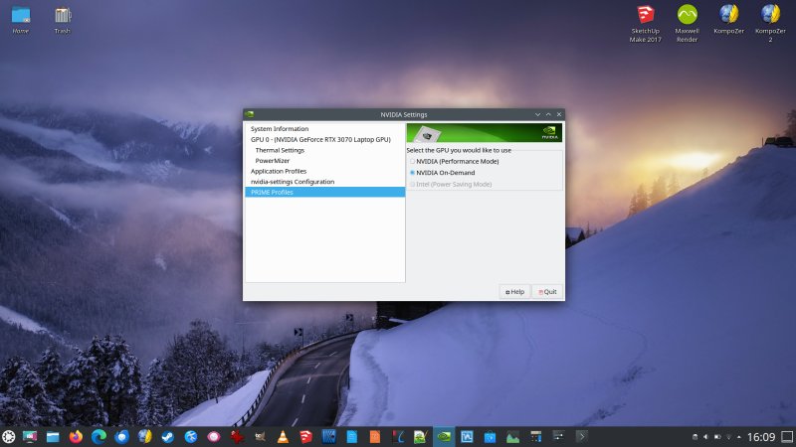Screen dimensions: 796x447
Task: Open the NVIDIA Settings title bar window menu icon
Action: click(x=250, y=114)
